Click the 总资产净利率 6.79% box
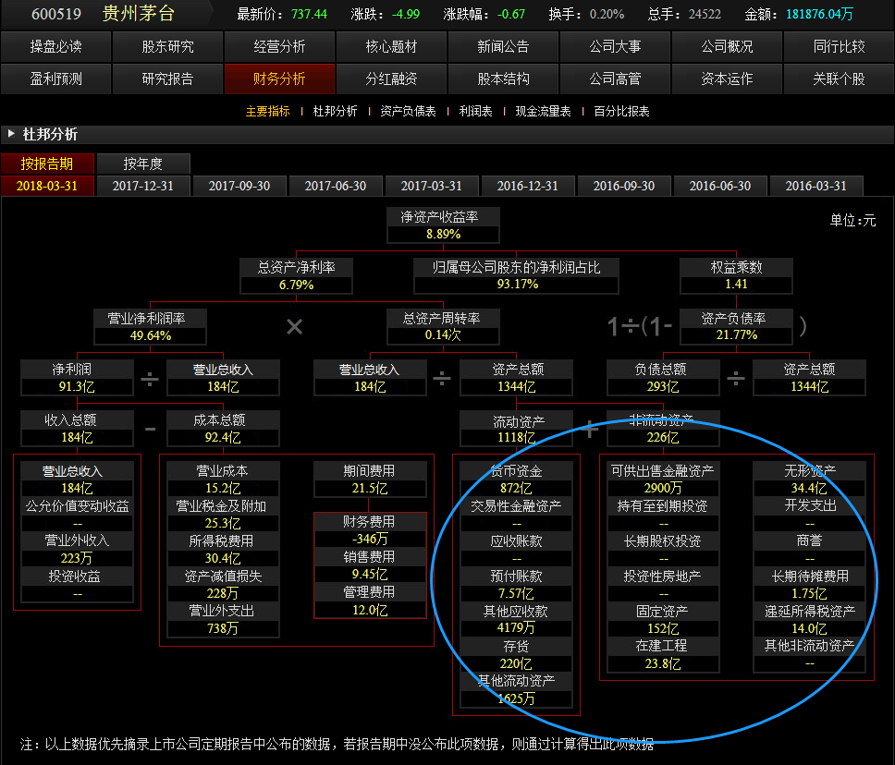The image size is (895, 765). (x=296, y=275)
